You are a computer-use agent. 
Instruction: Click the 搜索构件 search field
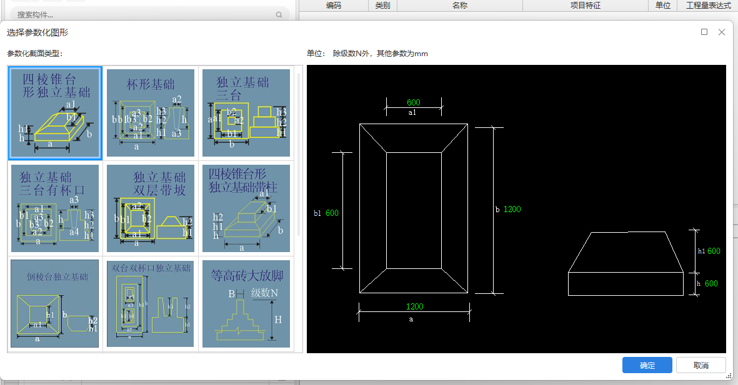(149, 14)
